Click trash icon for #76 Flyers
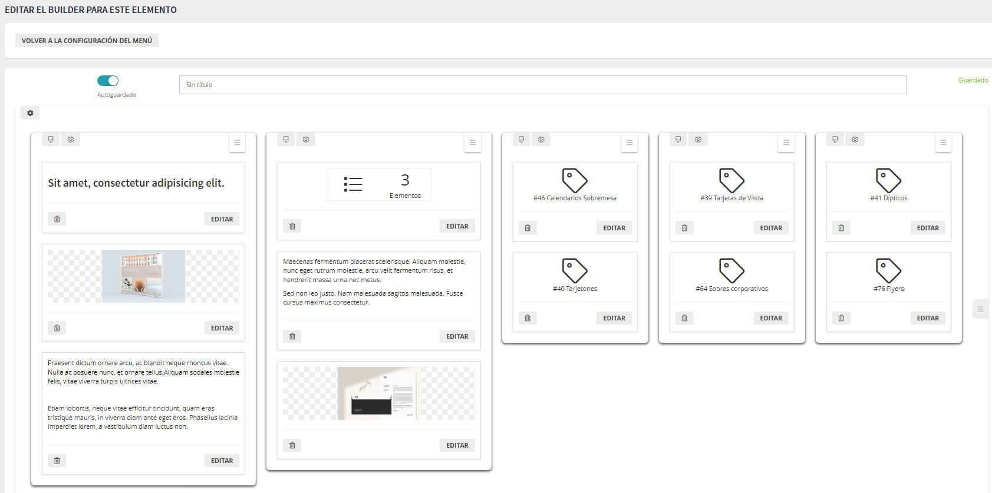This screenshot has width=992, height=493. (x=841, y=318)
